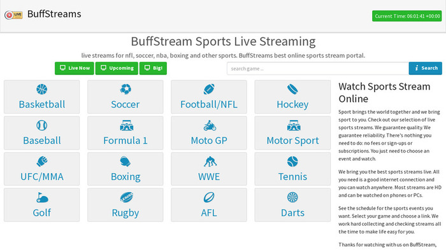Open the Tennis category link
446x250 pixels.
tap(292, 177)
